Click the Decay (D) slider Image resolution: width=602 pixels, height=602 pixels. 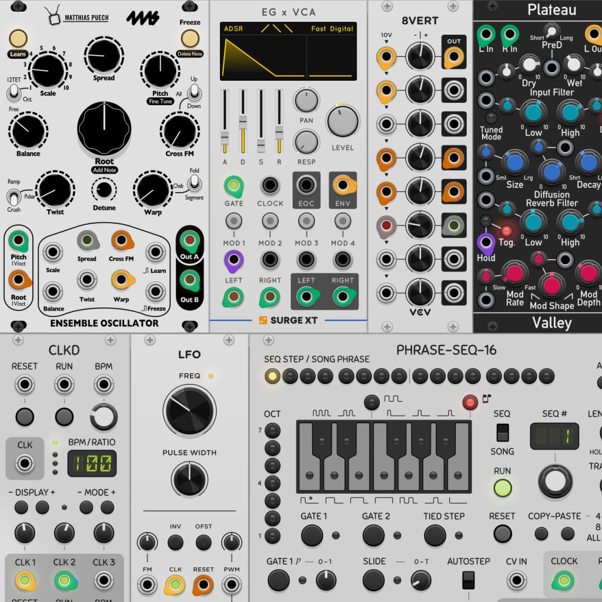click(x=243, y=122)
